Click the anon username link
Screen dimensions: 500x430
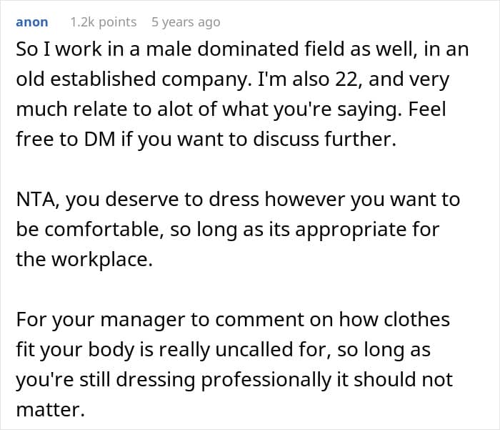[31, 22]
